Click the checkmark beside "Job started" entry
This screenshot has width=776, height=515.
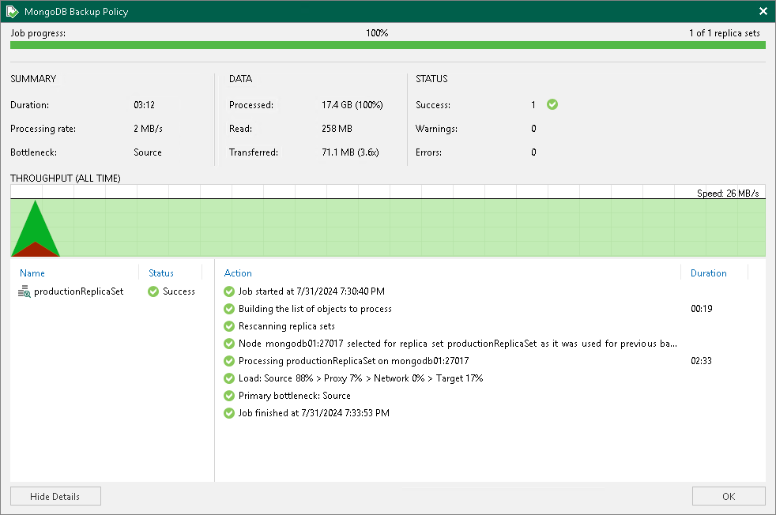229,291
